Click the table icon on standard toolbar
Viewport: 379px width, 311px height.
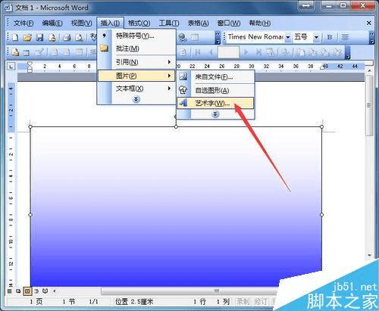[x=195, y=37]
